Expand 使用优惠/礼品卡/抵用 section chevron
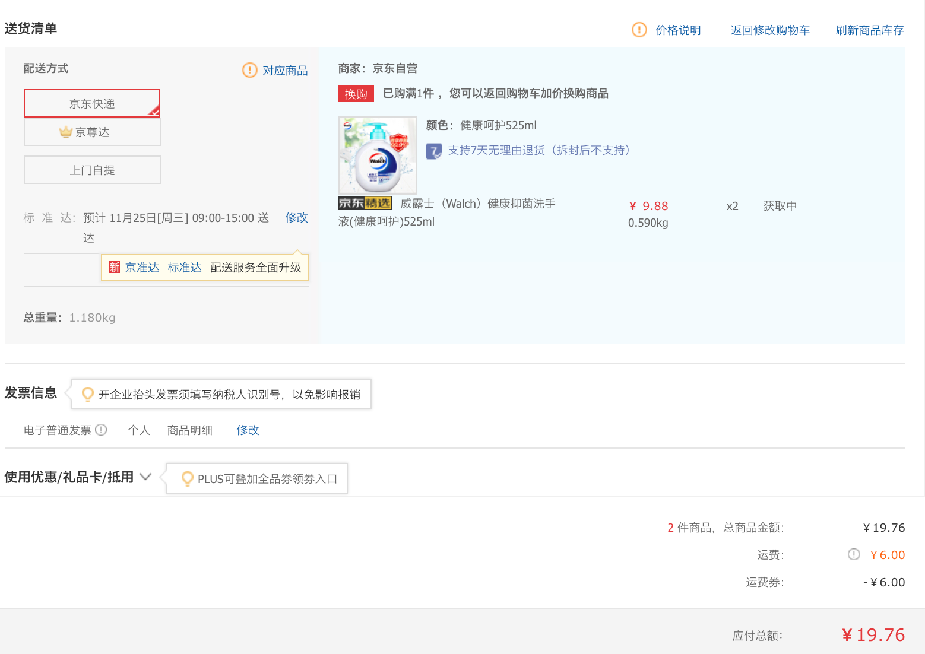 tap(145, 477)
